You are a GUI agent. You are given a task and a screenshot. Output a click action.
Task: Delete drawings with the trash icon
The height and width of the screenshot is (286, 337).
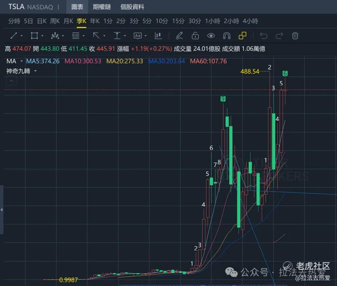[x=295, y=35]
